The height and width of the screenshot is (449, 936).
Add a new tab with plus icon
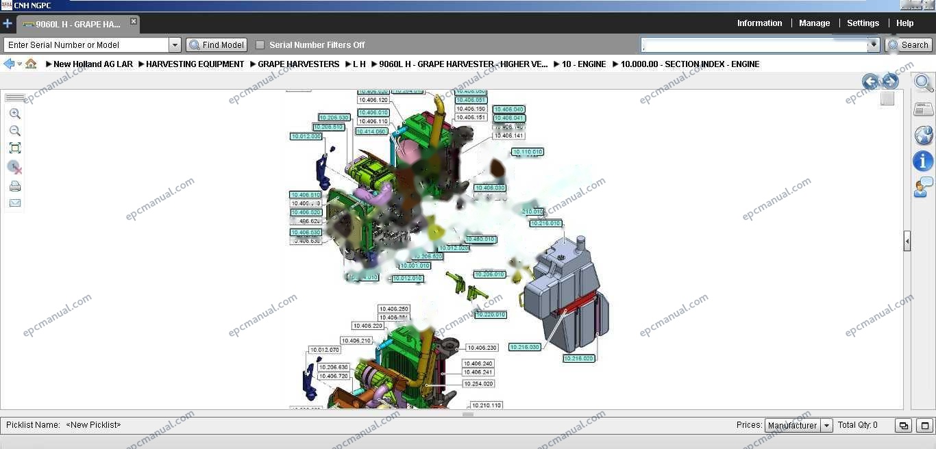point(8,23)
